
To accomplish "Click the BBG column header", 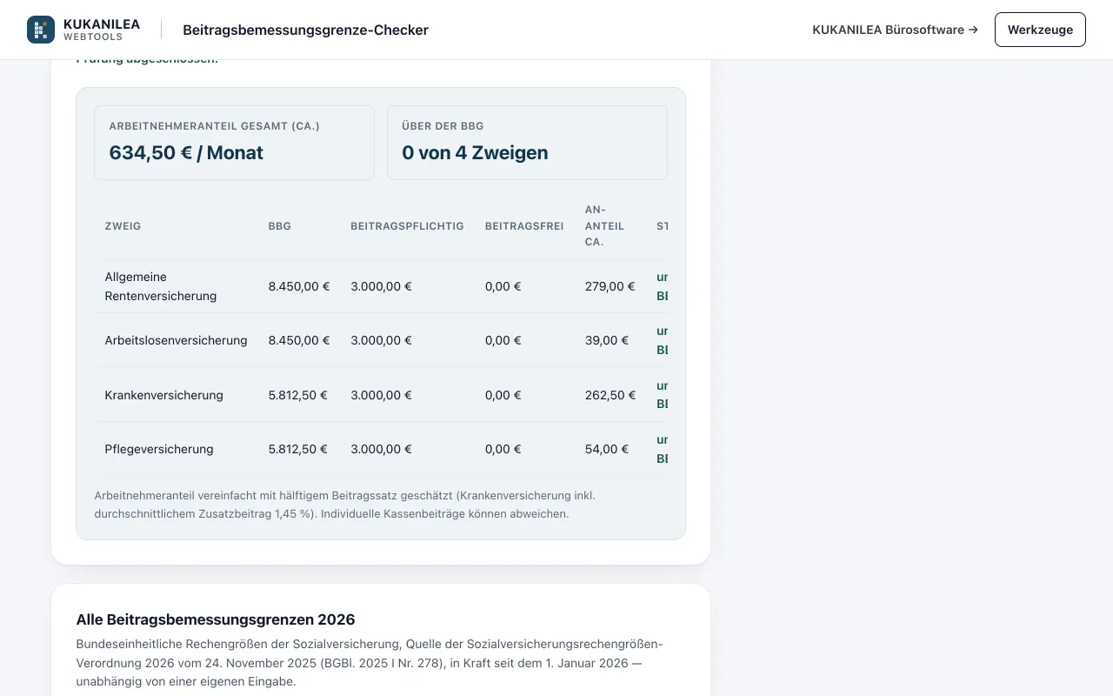I will 280,226.
